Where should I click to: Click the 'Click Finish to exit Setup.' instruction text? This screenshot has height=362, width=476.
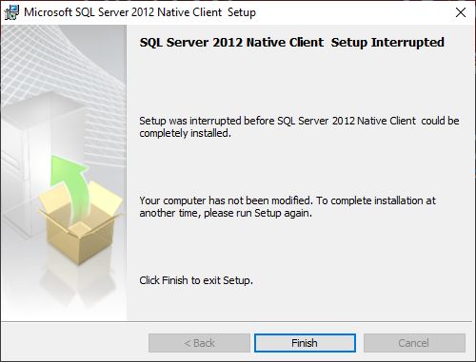click(x=196, y=280)
